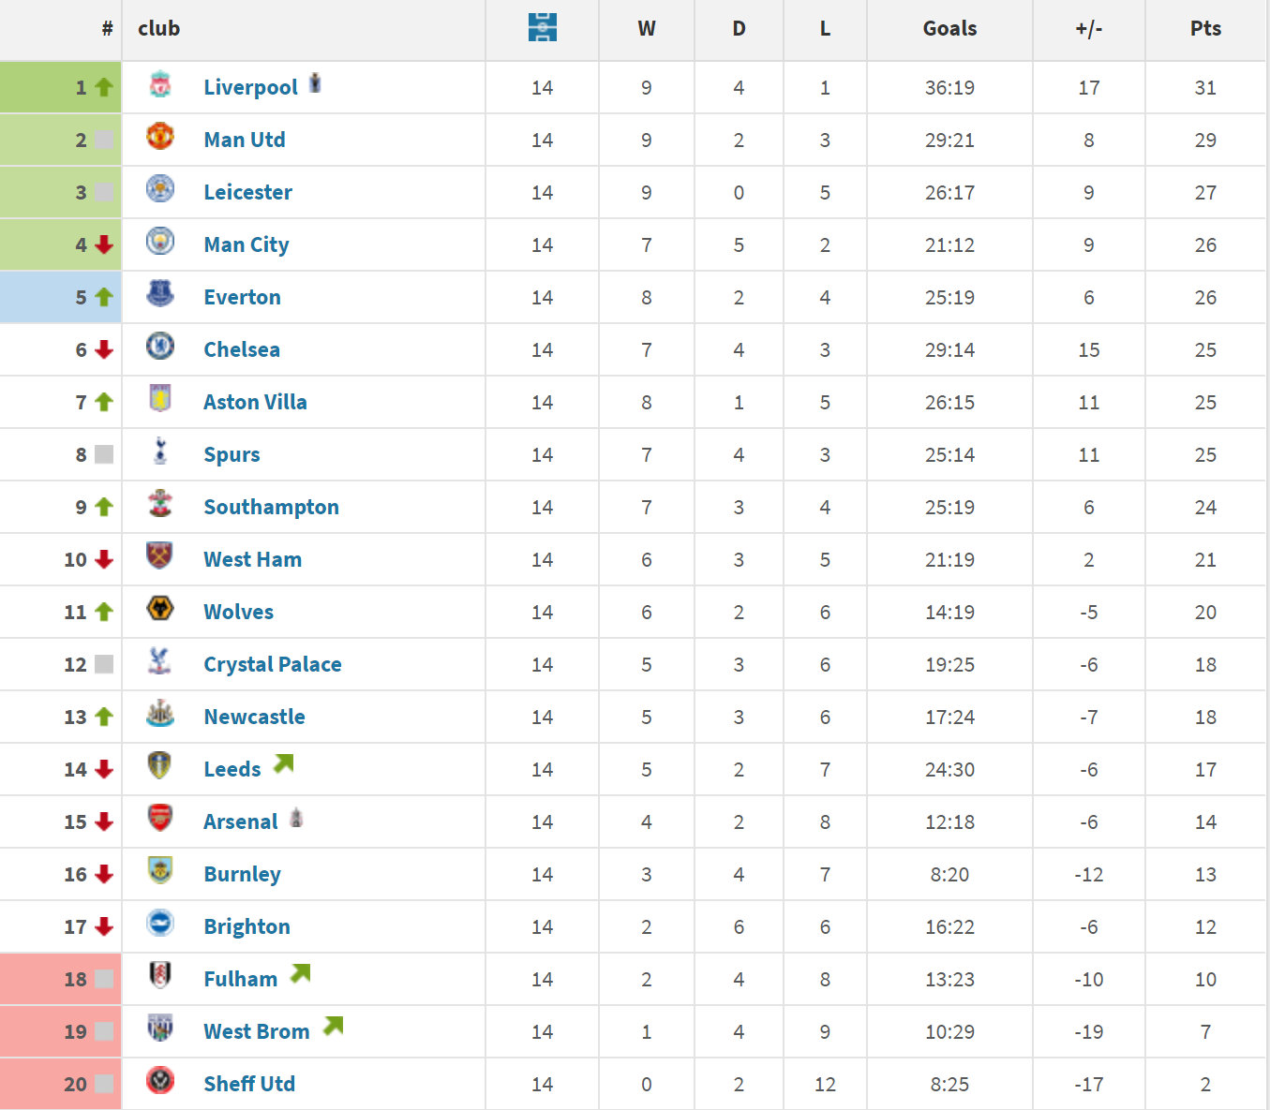Open the Leicester team link
The height and width of the screenshot is (1110, 1270).
247,192
